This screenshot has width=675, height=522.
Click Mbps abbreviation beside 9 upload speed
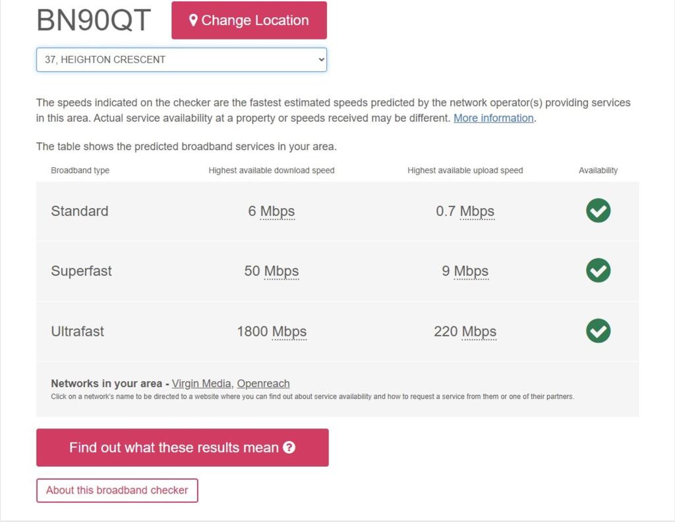471,271
